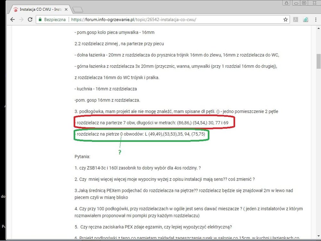
Task: Open the Adobe Acrobat PDF extension
Action: (x=296, y=20)
